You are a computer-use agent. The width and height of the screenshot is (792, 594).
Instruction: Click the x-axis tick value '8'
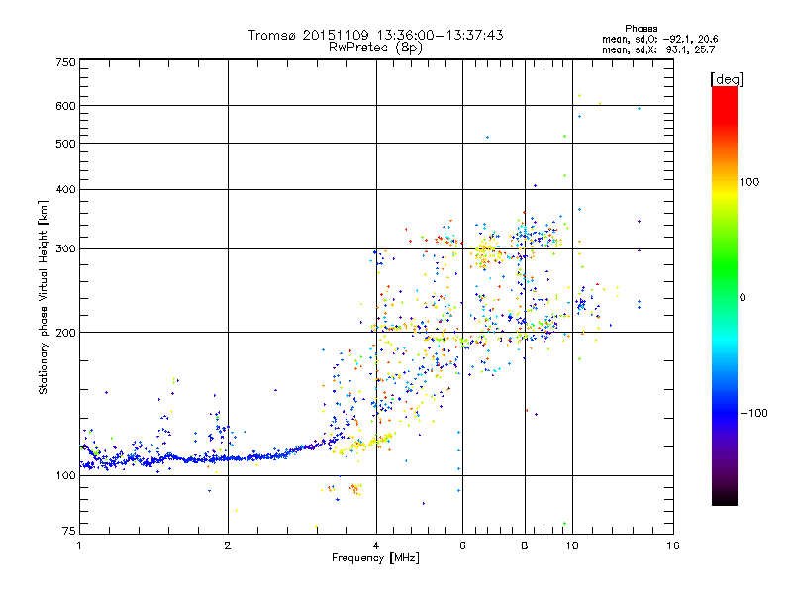click(525, 545)
